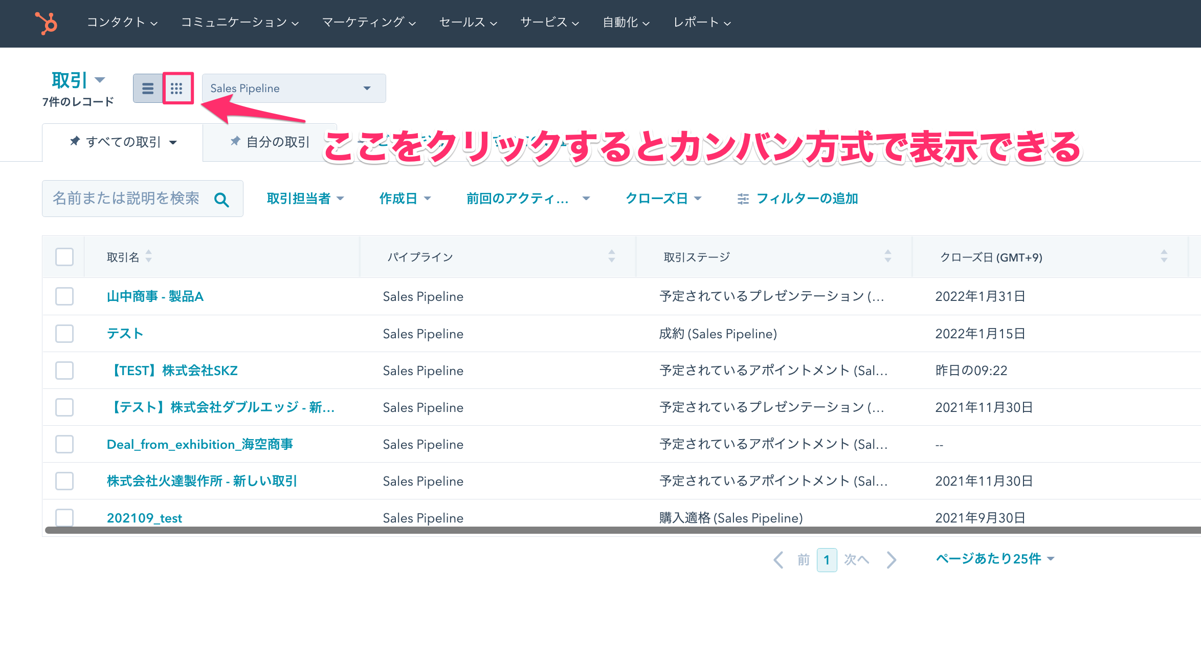Open deal 【TEST】株式会社SKZ
Screen dimensions: 1201x653
172,371
